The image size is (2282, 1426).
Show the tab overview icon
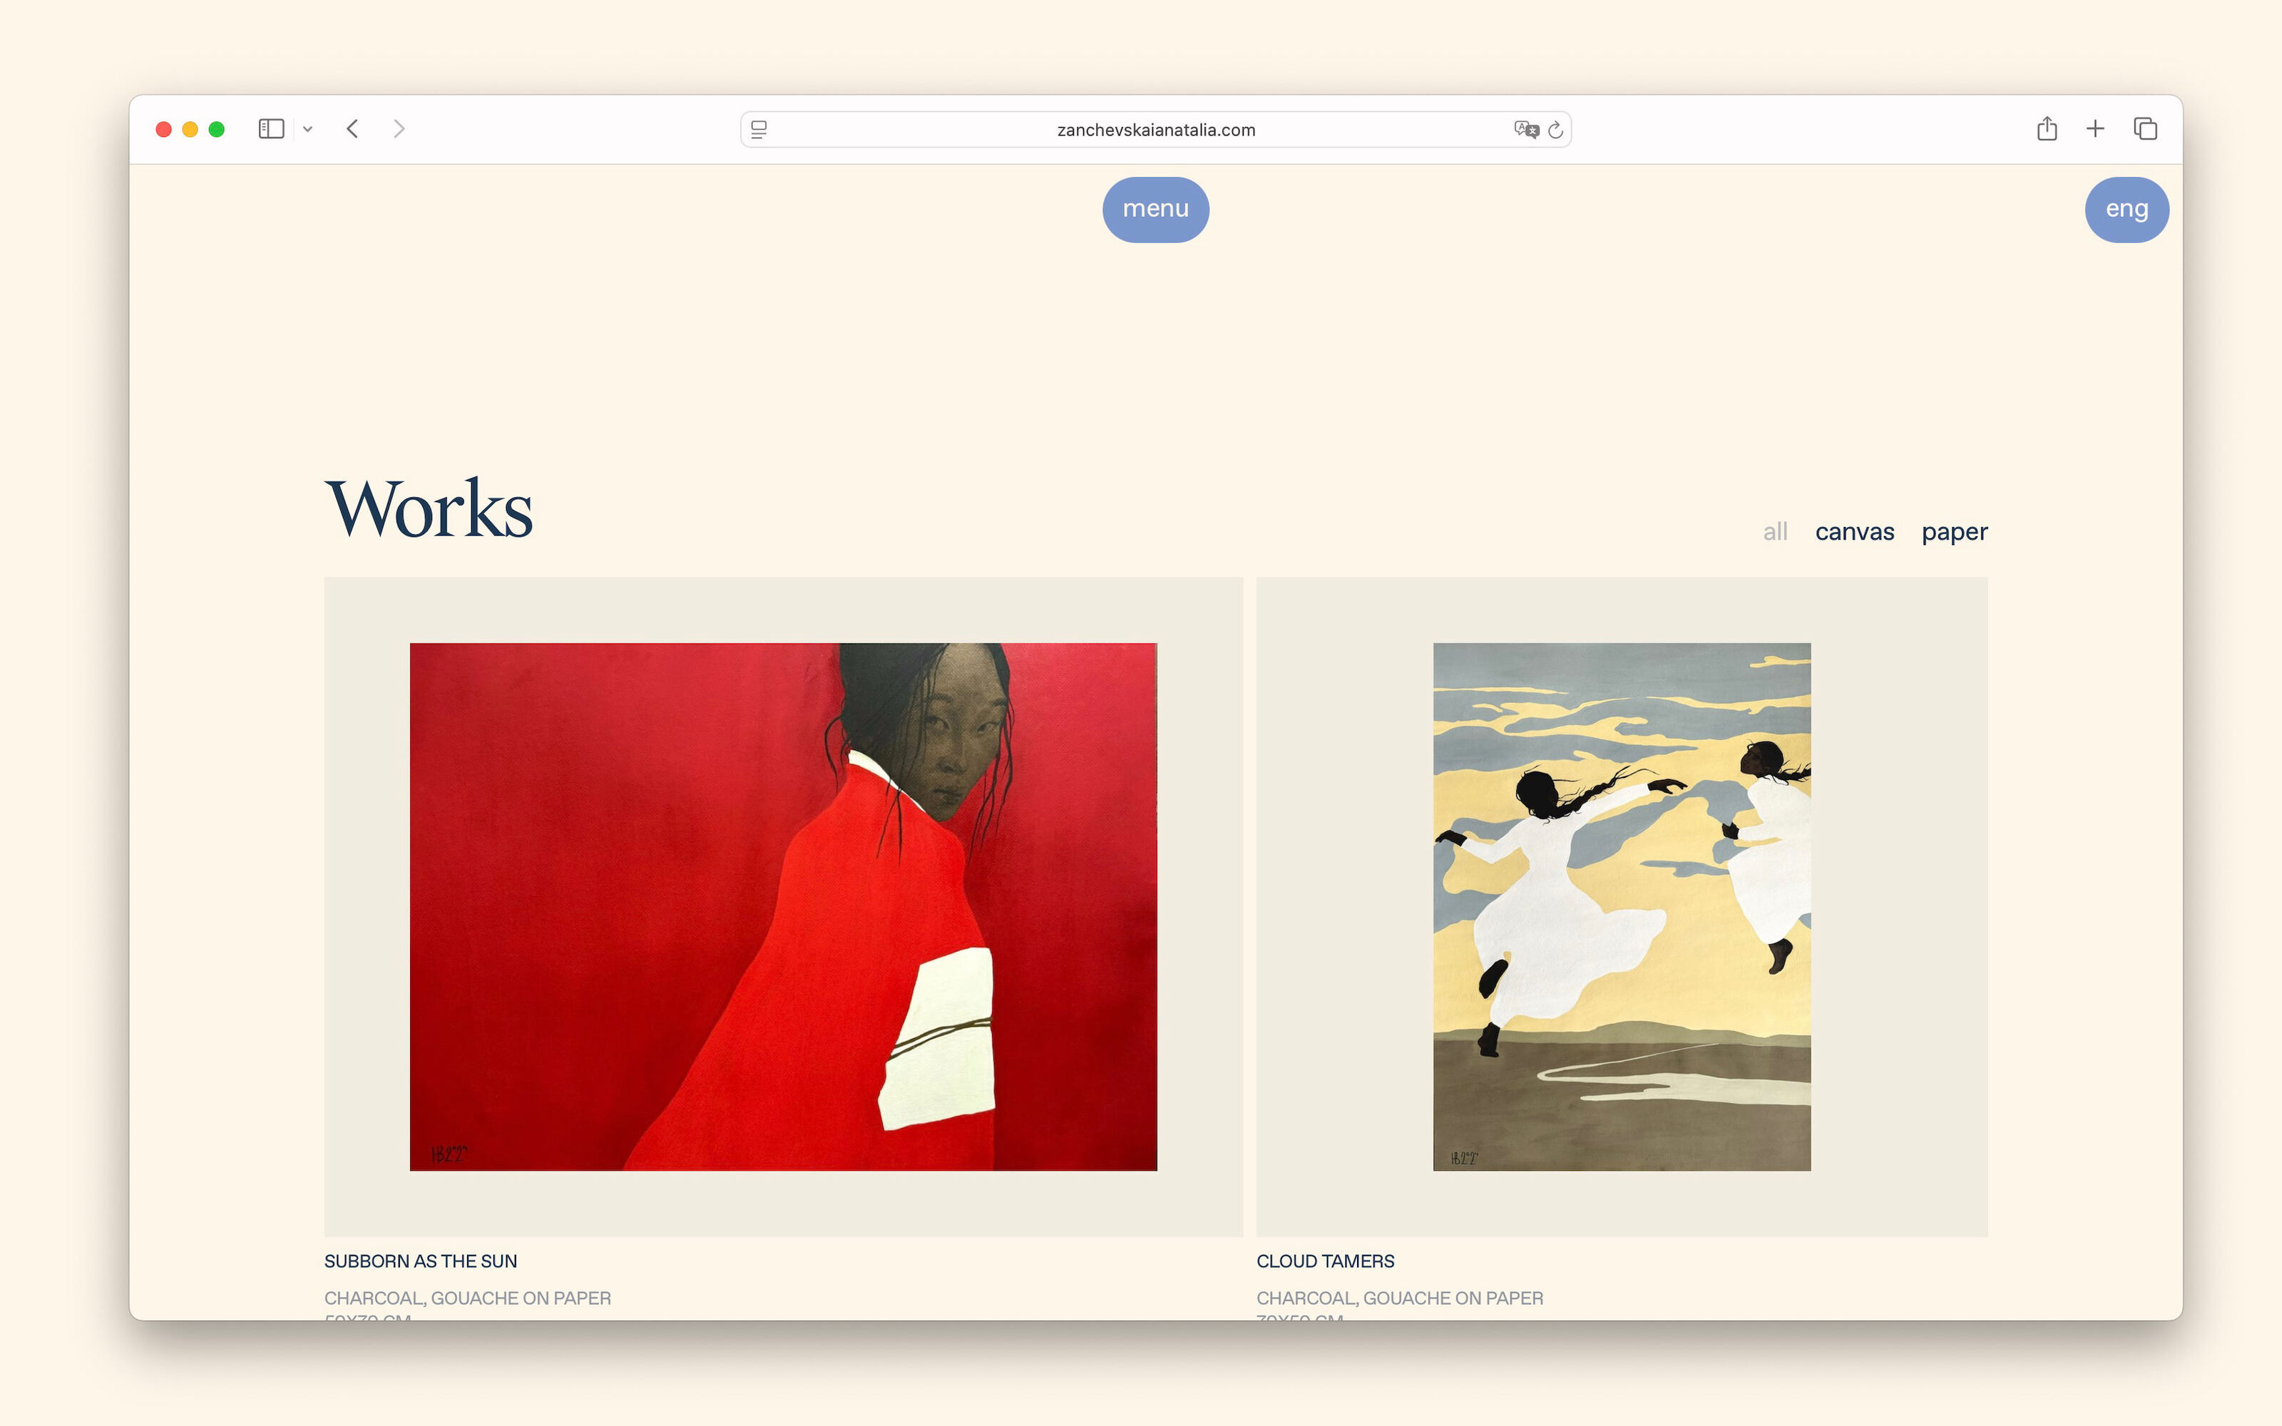tap(2145, 128)
